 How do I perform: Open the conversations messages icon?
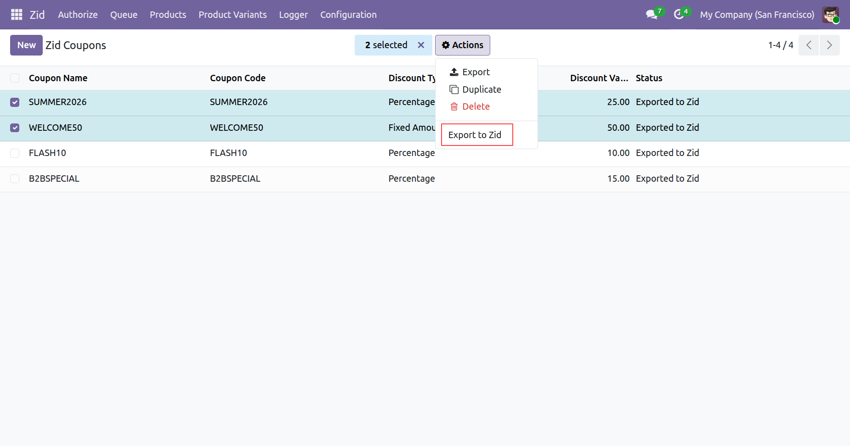(x=652, y=15)
